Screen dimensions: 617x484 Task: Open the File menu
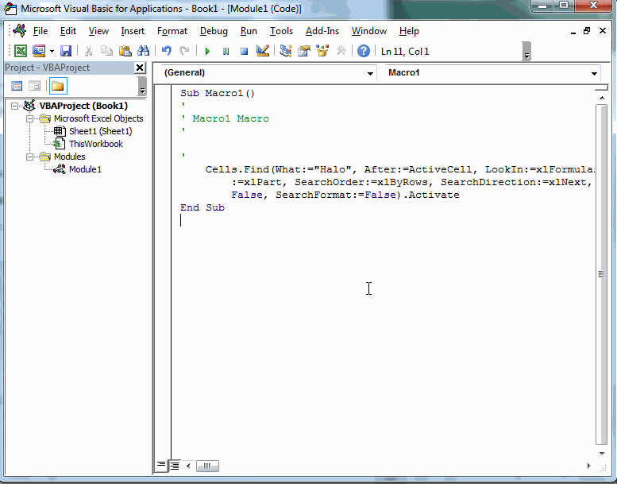click(x=40, y=31)
